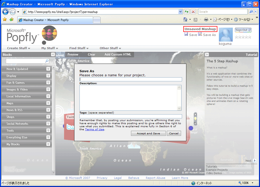Open the Terms of Use link
Screen dimensions: 260x187
click(x=94, y=129)
